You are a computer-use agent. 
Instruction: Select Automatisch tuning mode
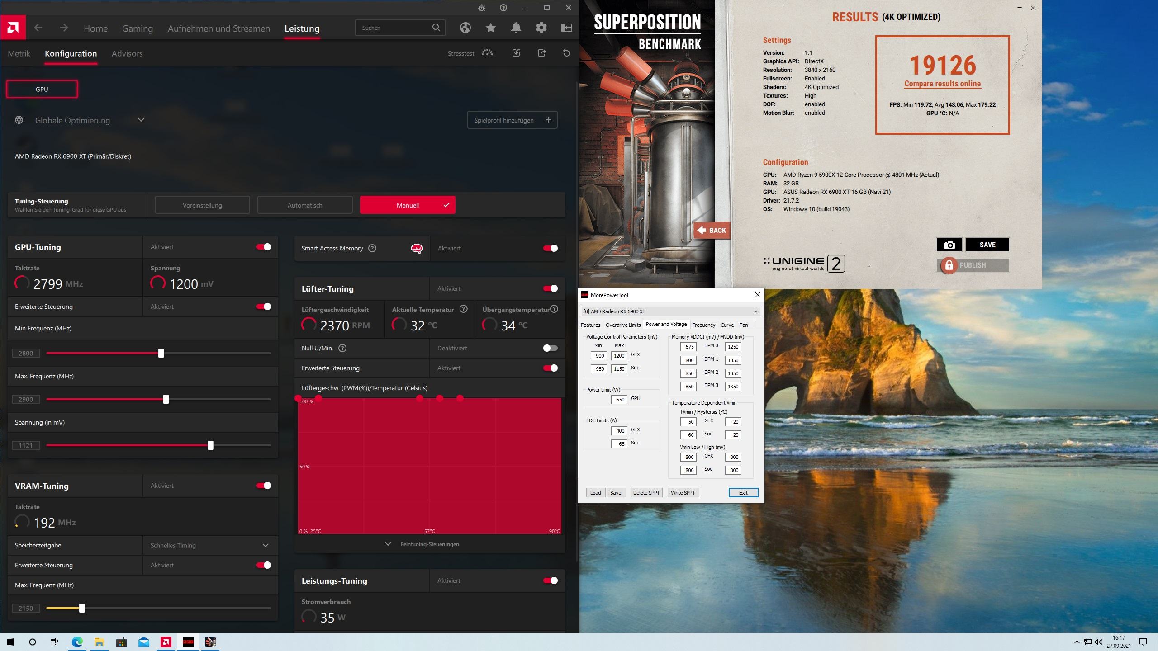[x=305, y=205]
